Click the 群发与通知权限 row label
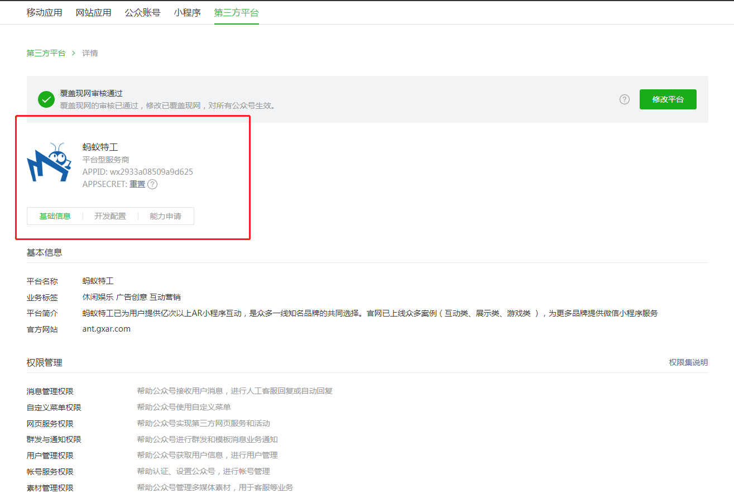This screenshot has width=734, height=498. [x=54, y=439]
